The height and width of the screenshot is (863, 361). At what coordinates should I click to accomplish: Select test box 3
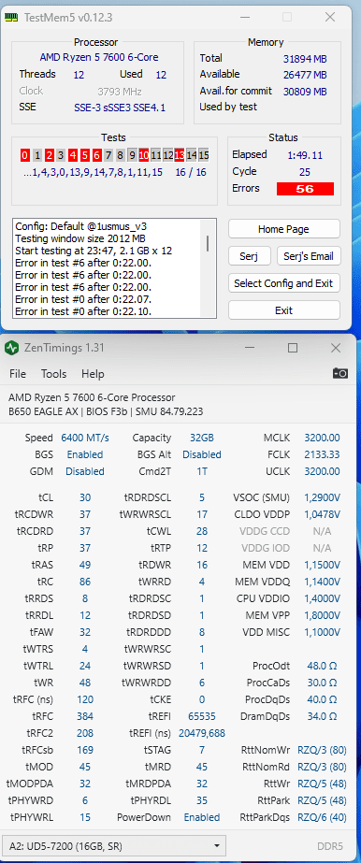coord(61,155)
